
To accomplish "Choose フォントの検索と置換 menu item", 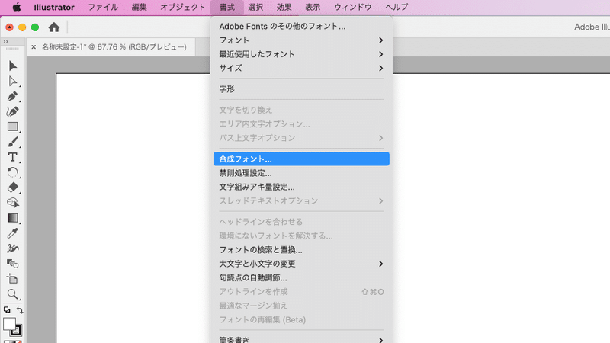I will click(x=301, y=250).
